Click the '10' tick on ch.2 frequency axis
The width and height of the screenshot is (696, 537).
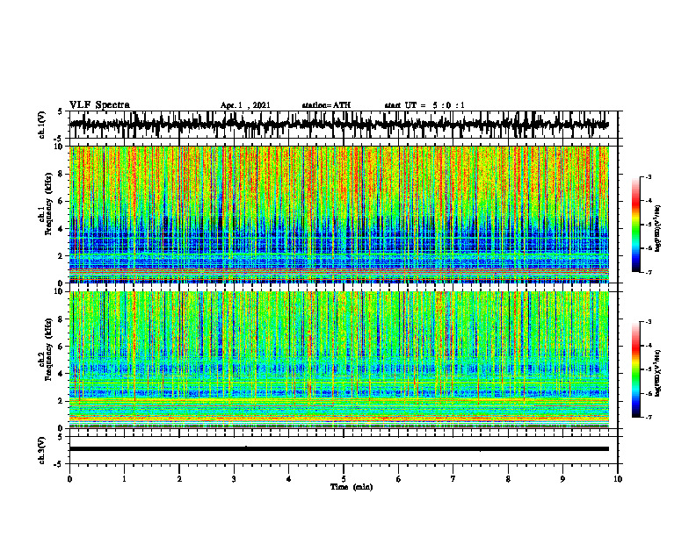tap(61, 291)
